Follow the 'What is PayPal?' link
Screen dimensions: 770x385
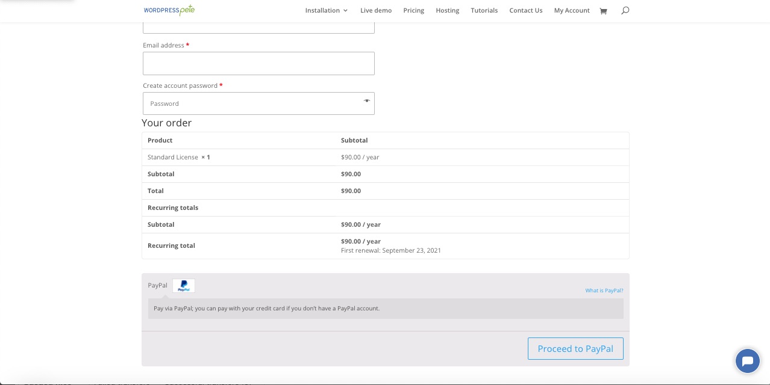coord(604,291)
